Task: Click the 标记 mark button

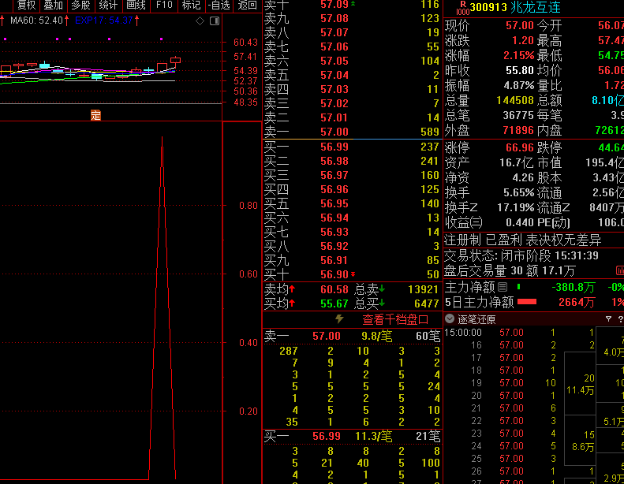Action: click(191, 6)
